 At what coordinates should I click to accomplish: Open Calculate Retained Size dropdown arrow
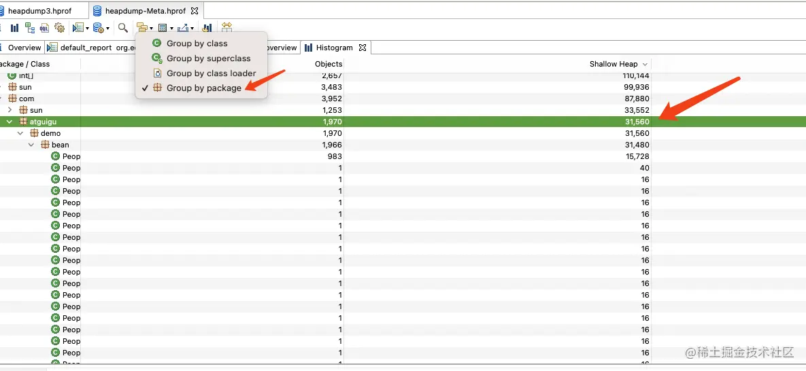[171, 29]
